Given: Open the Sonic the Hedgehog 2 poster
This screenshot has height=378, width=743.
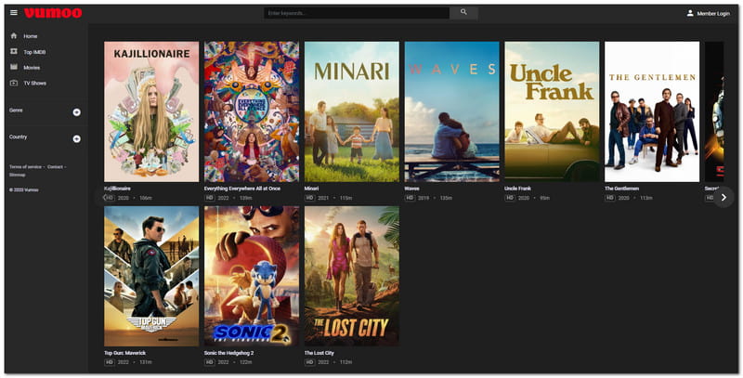Looking at the screenshot, I should [252, 276].
